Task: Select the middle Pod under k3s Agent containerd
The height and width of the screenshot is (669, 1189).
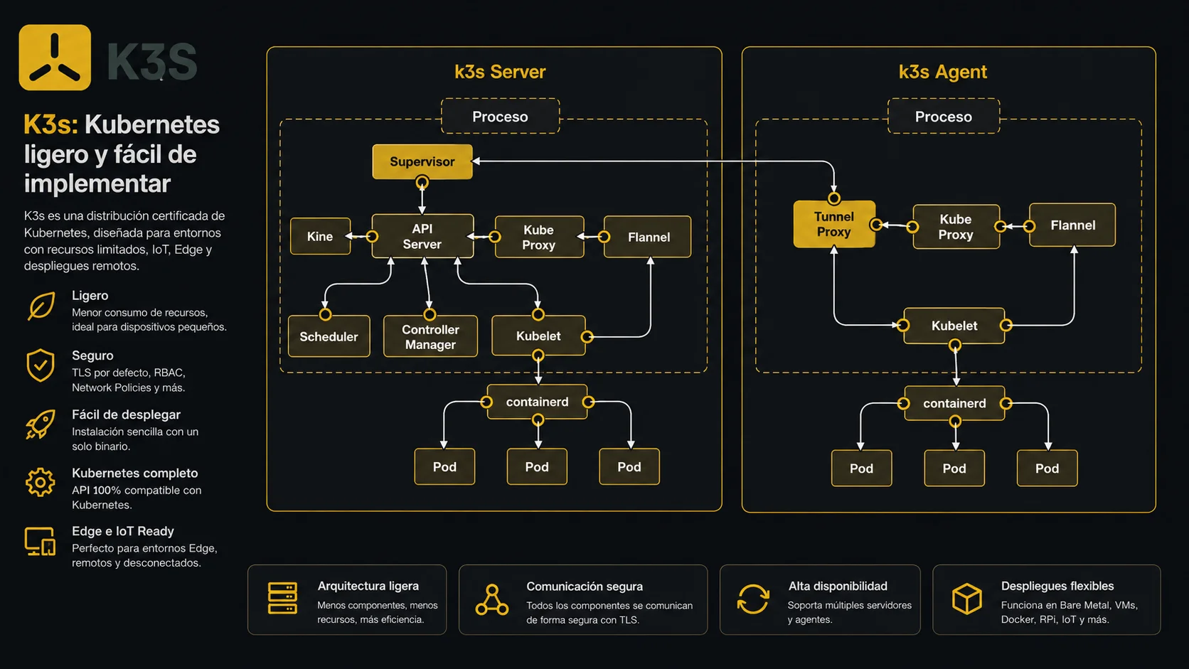Action: pyautogui.click(x=954, y=468)
